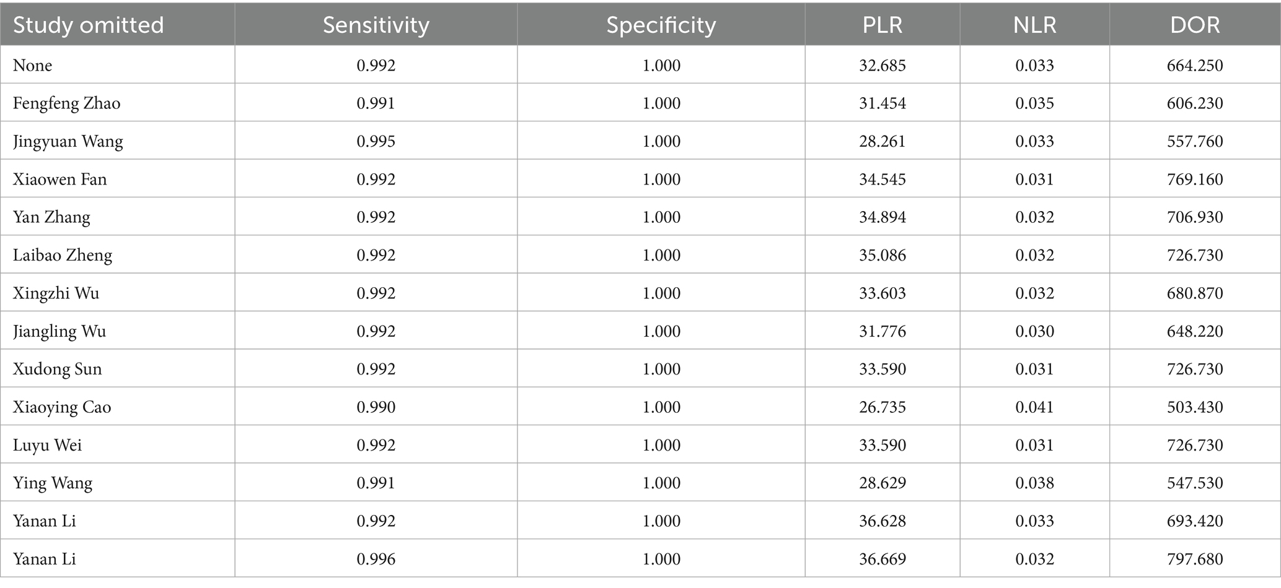Click the Sensitivity column header
The image size is (1281, 588).
click(x=376, y=25)
